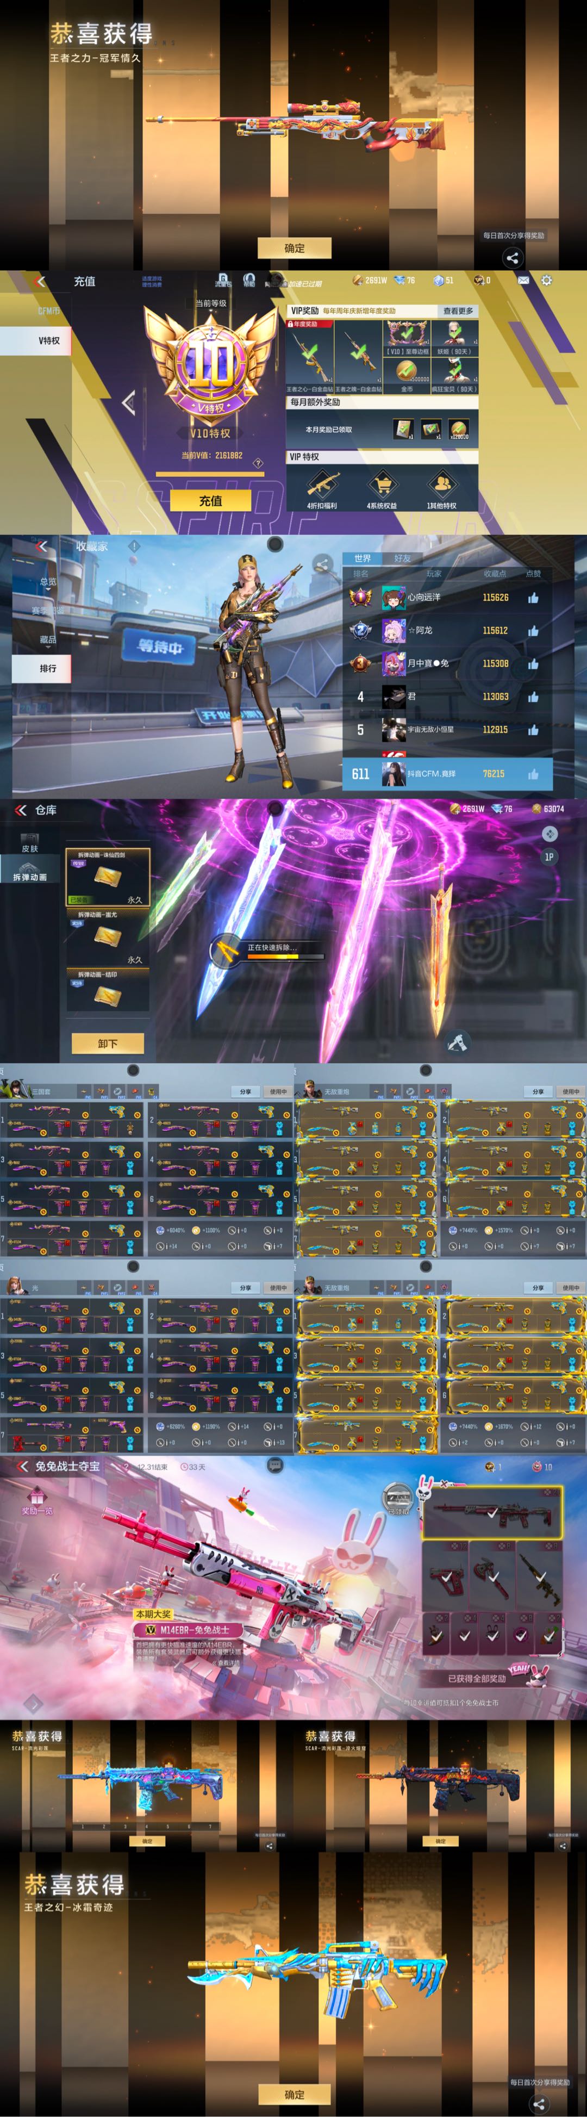Confirm 王者之力-冠军情久 with 确定 button
This screenshot has height=2117, width=587.
click(295, 247)
